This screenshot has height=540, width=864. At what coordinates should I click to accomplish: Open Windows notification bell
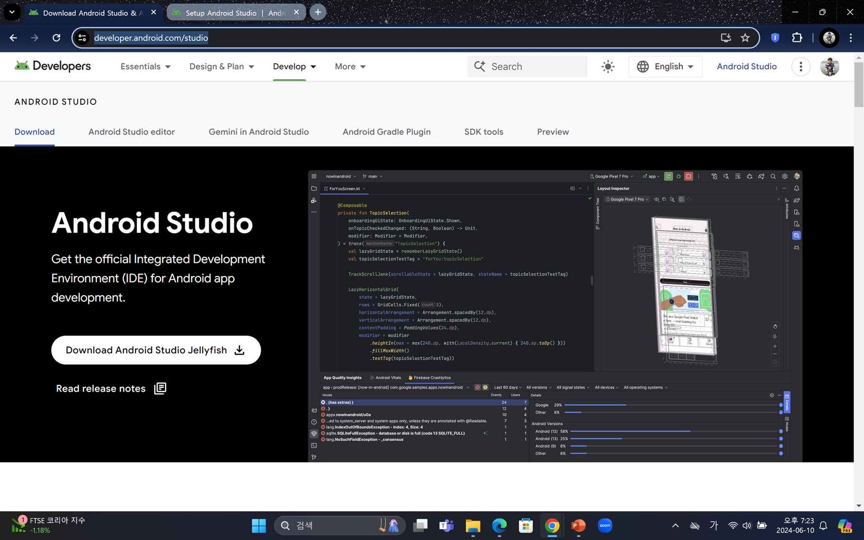pos(823,526)
